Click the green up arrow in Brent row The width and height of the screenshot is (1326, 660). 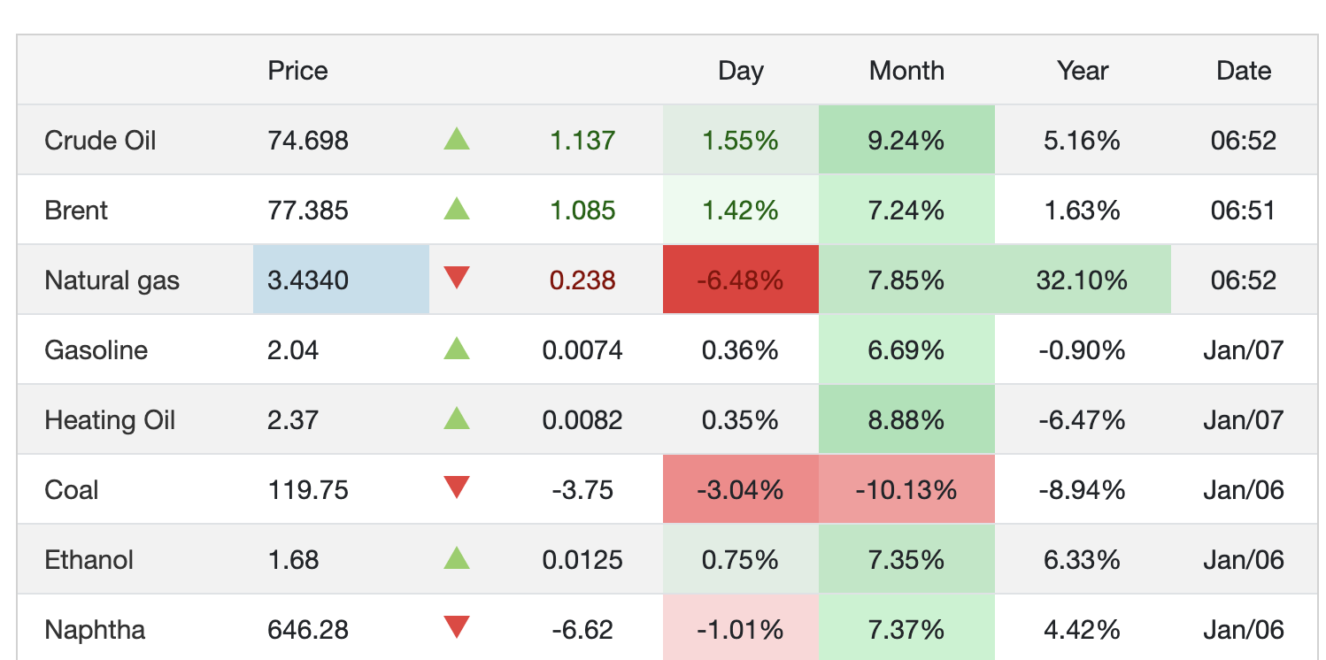coord(457,209)
